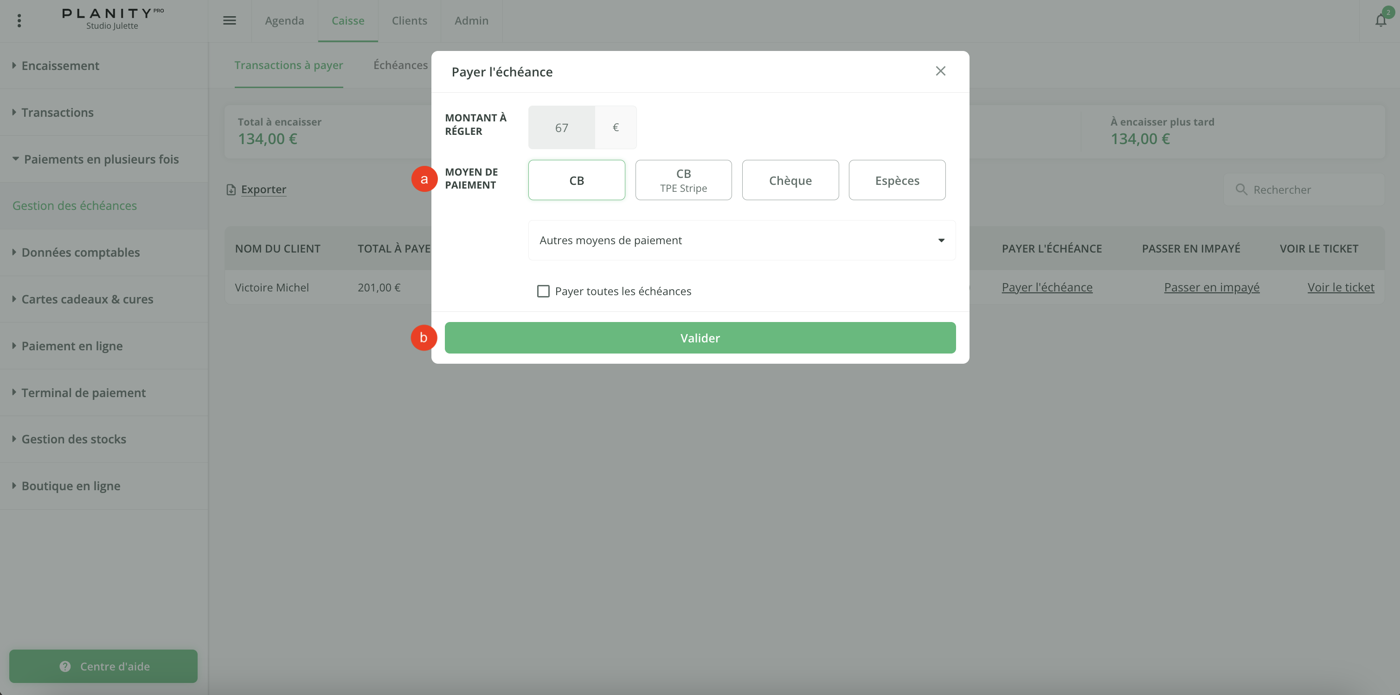The width and height of the screenshot is (1400, 695).
Task: Open Autres moyens de paiement dropdown
Action: point(741,240)
